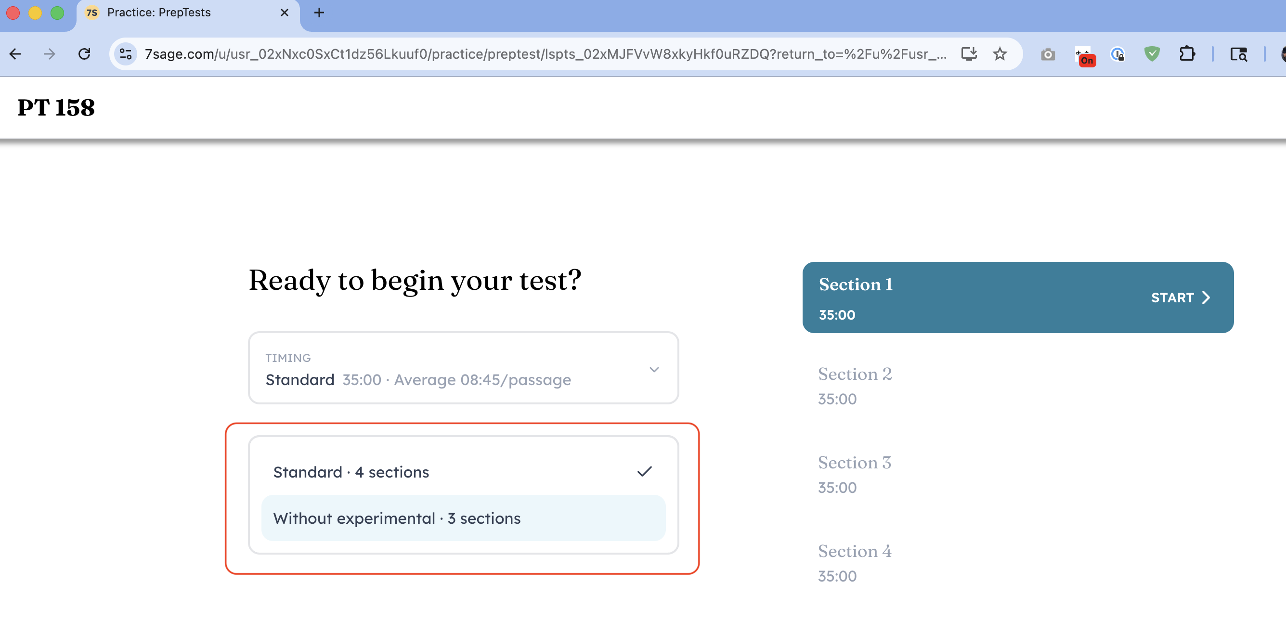Click the tab search icon in toolbar

point(1238,54)
